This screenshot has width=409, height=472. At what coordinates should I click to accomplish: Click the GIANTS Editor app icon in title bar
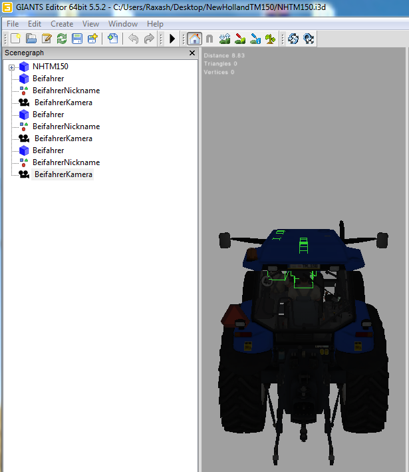pyautogui.click(x=7, y=7)
